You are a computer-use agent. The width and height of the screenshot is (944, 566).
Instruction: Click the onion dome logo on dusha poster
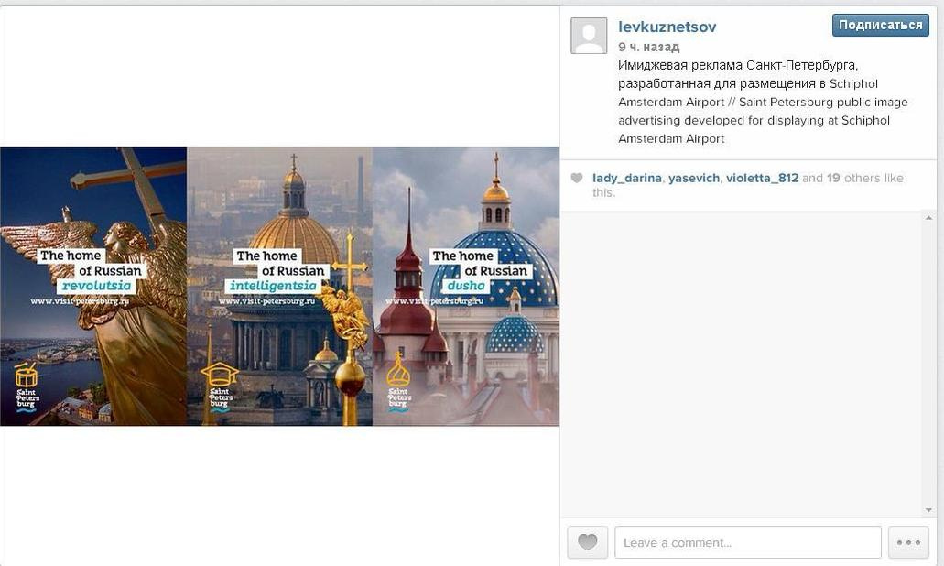click(398, 368)
